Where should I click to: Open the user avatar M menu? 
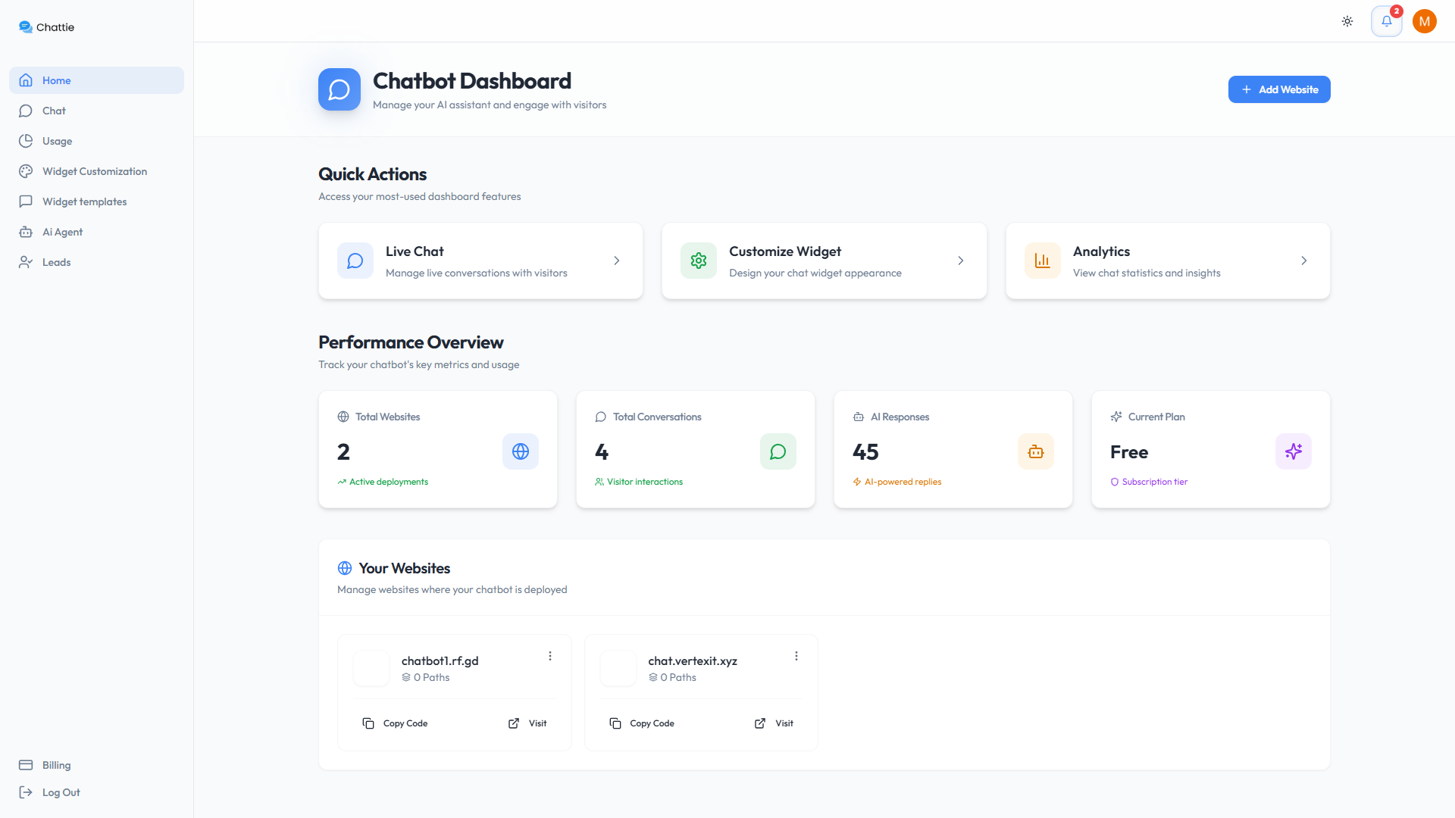point(1425,21)
